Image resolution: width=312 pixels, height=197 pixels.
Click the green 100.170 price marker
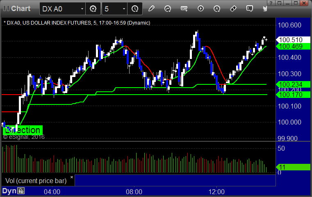[293, 95]
